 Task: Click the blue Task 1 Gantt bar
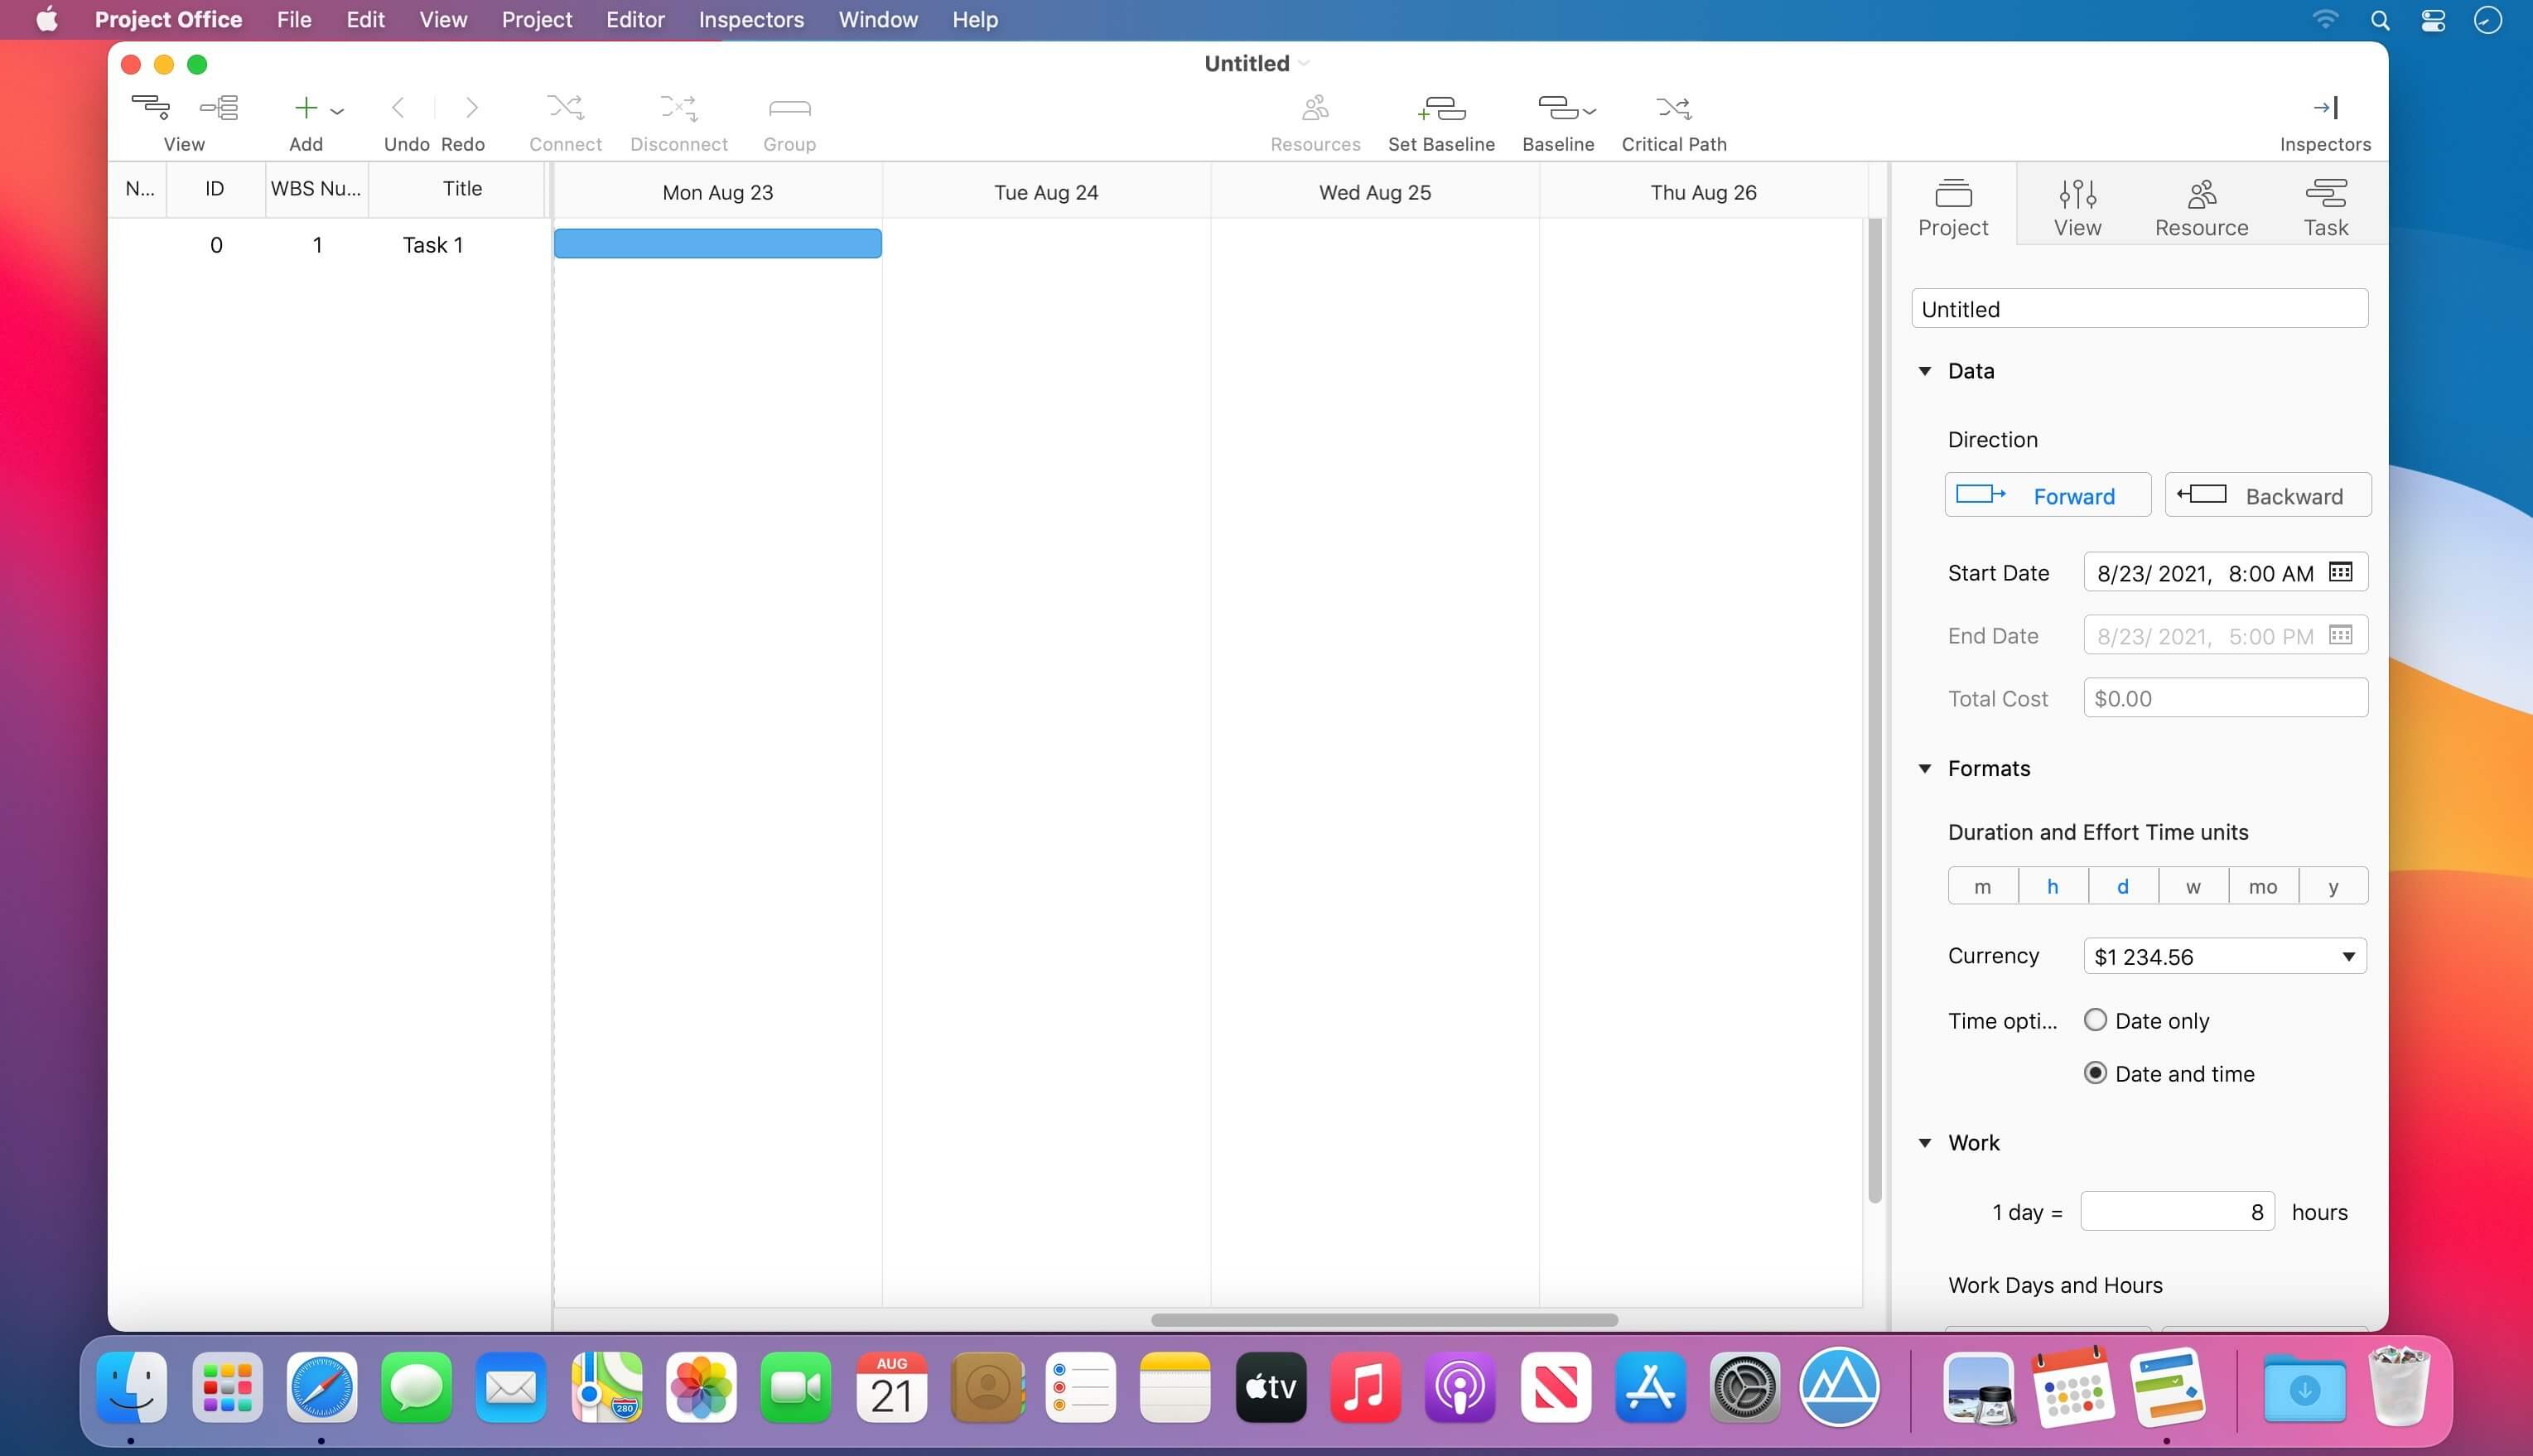[717, 244]
